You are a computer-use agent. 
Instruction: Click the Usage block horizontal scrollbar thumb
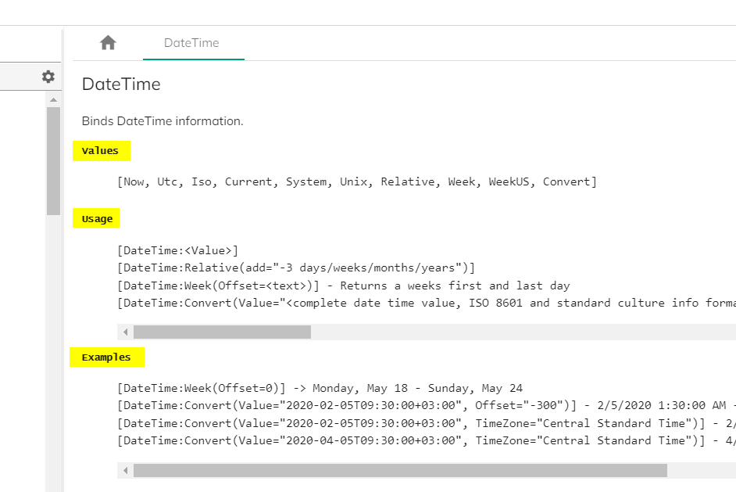[222, 332]
